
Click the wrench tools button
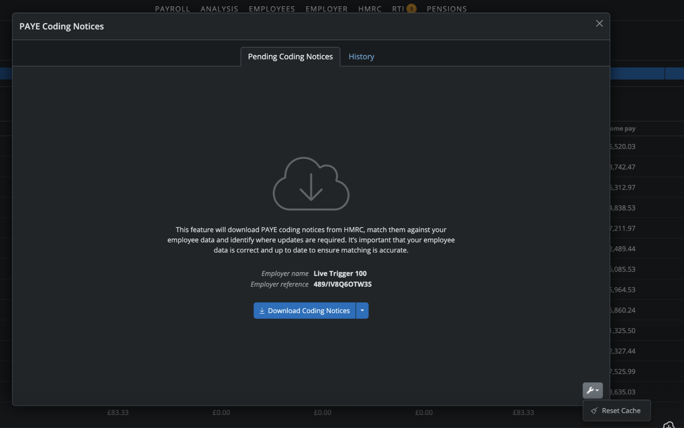click(592, 390)
